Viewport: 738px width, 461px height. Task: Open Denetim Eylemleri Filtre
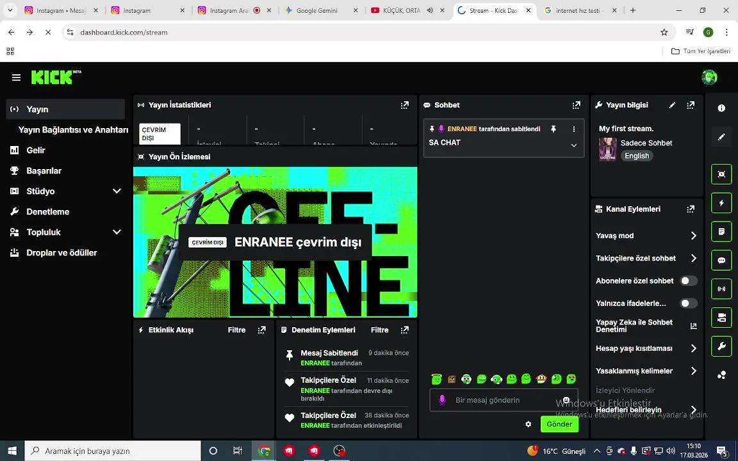379,330
